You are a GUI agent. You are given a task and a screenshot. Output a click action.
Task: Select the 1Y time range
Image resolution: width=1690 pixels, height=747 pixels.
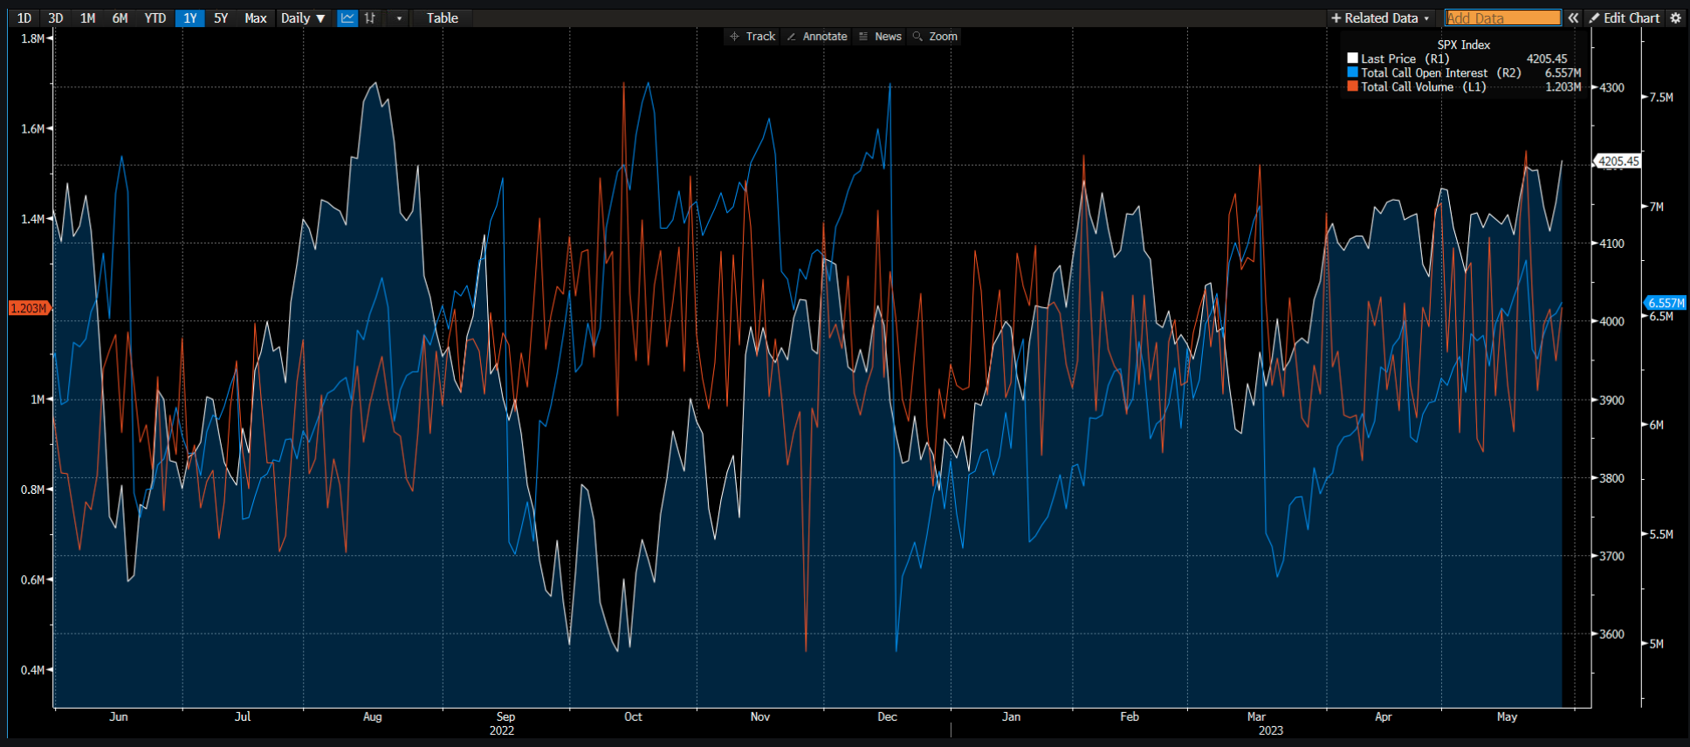[x=189, y=18]
